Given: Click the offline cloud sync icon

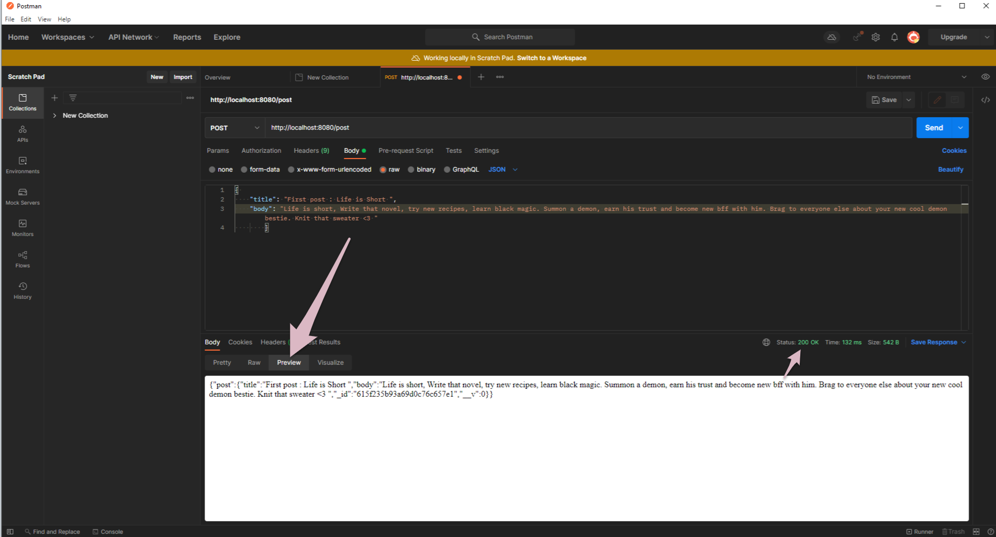Looking at the screenshot, I should point(832,37).
